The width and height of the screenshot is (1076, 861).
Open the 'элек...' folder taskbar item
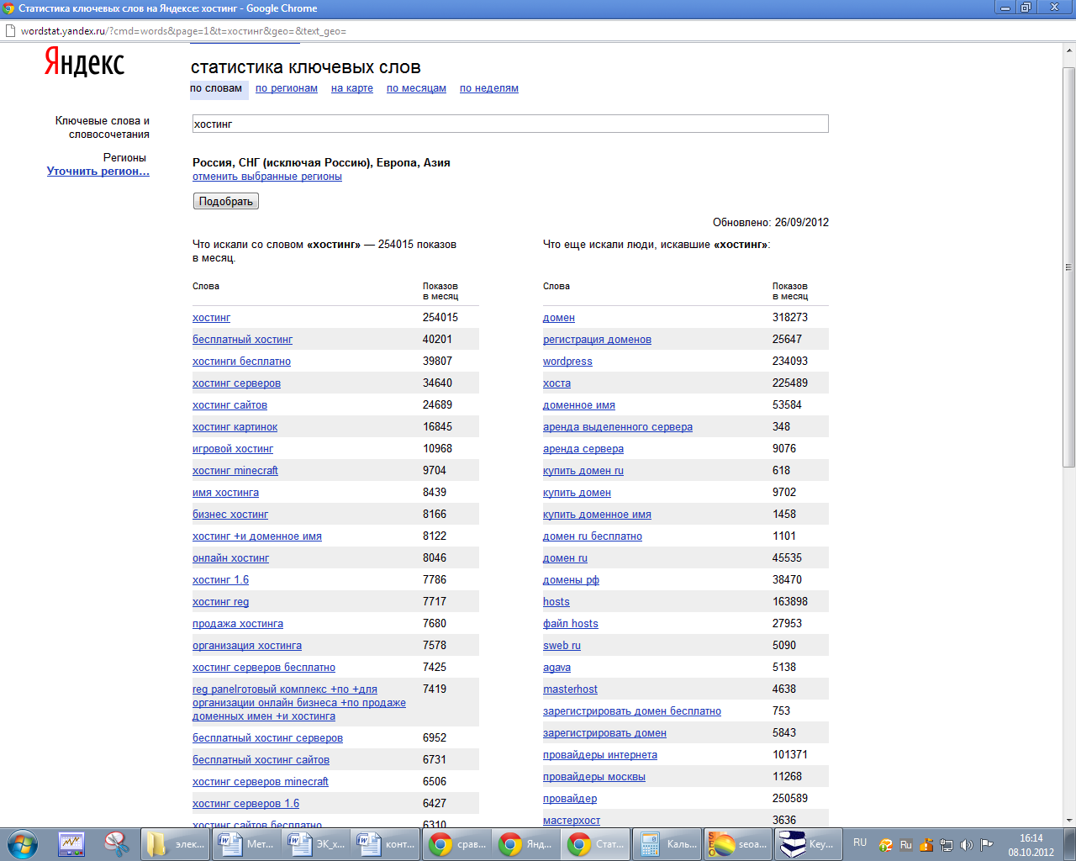[176, 843]
